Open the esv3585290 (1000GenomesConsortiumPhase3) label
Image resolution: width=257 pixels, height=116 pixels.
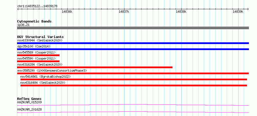pos(52,71)
